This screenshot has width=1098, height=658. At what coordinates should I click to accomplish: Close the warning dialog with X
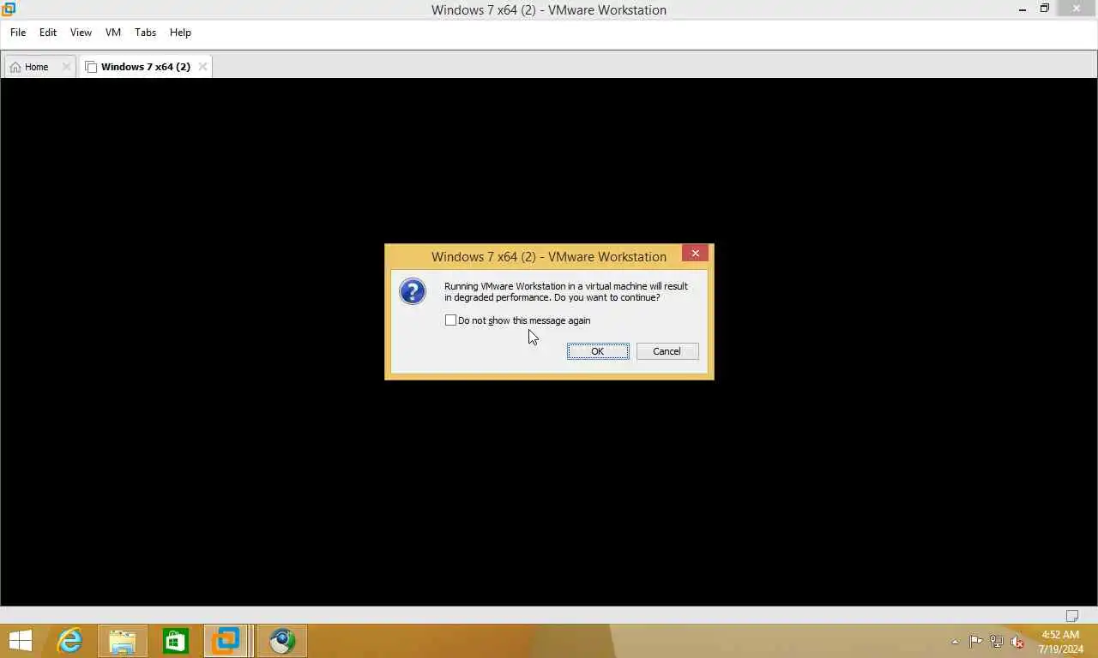(x=696, y=253)
